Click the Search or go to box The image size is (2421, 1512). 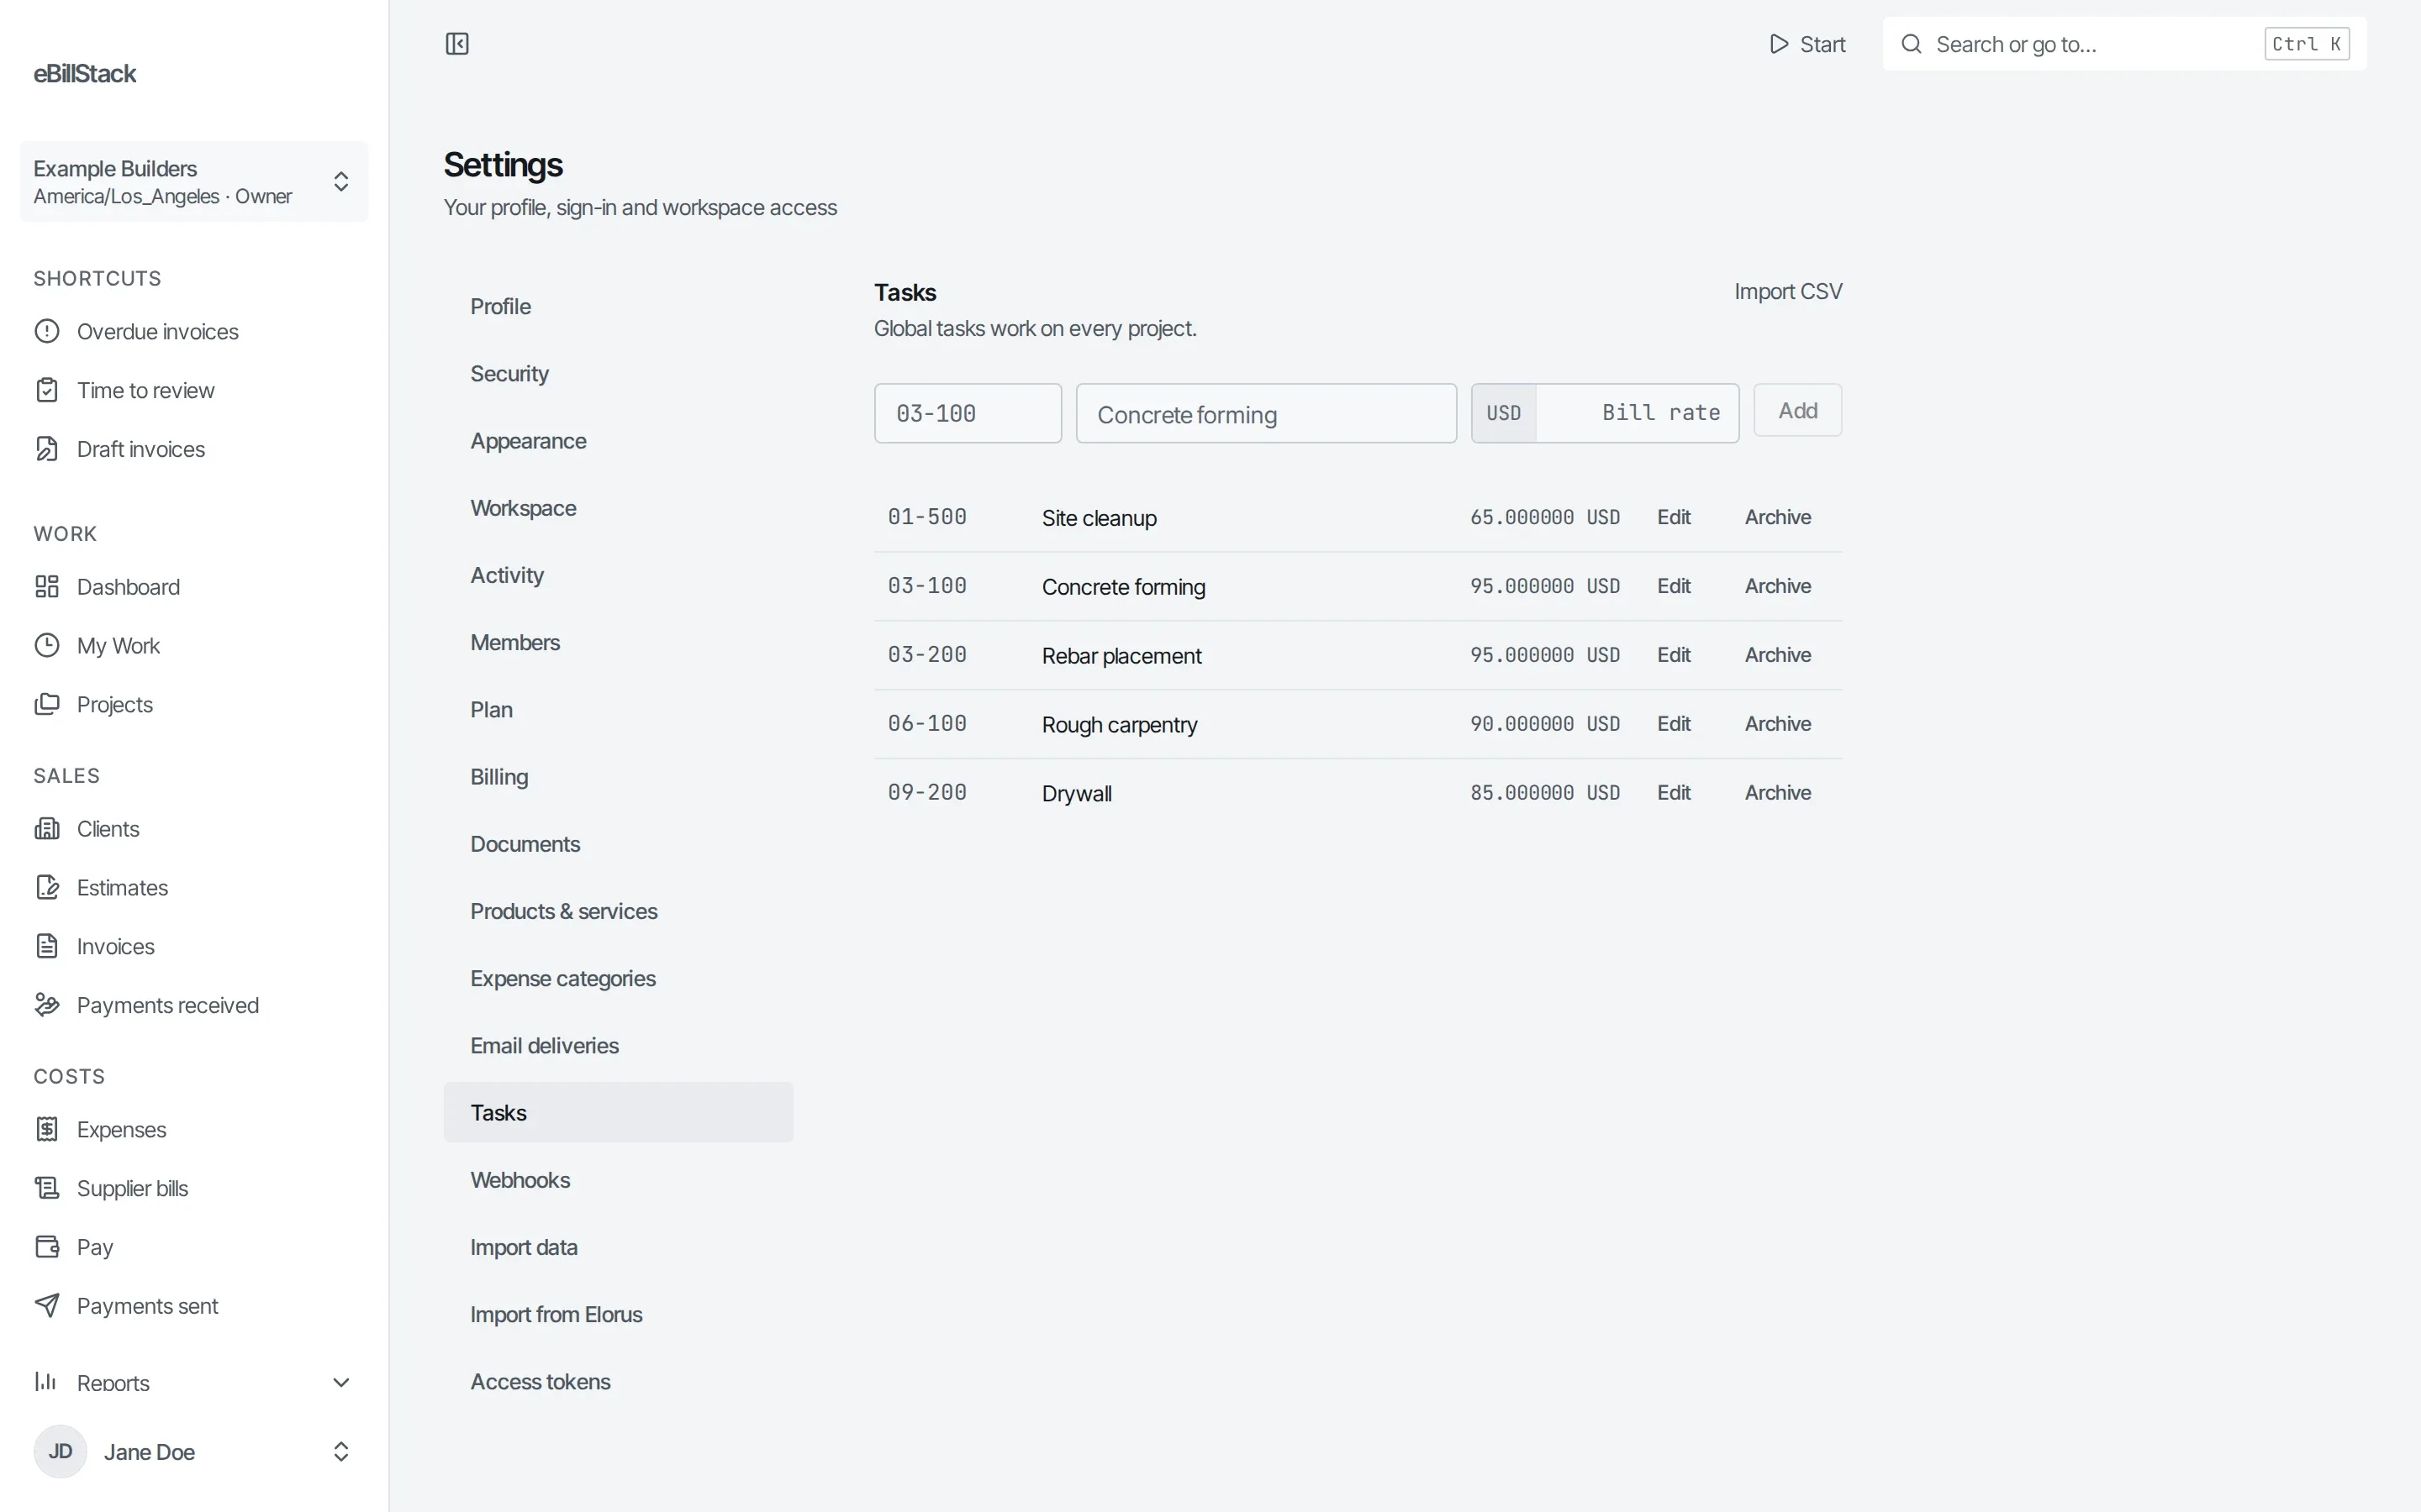[2124, 44]
